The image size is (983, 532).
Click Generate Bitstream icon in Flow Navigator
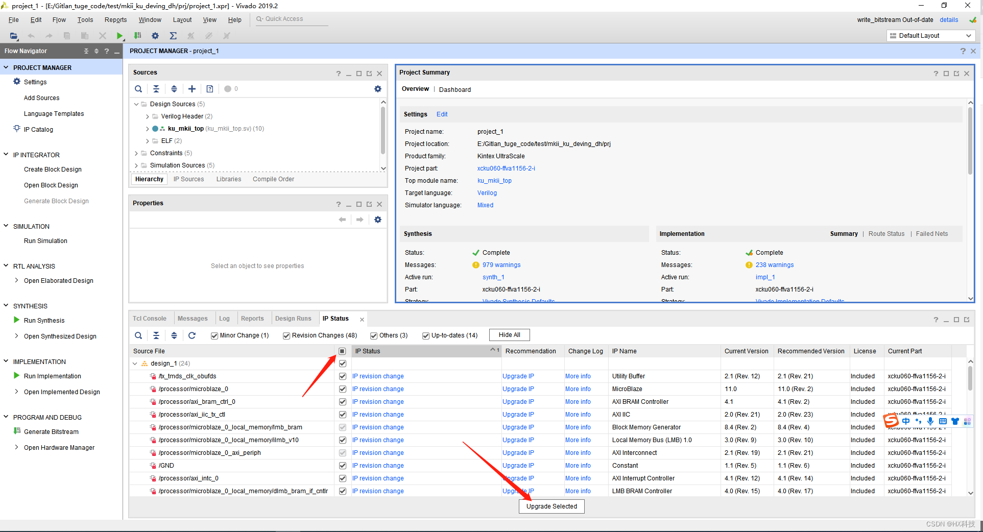tap(17, 431)
